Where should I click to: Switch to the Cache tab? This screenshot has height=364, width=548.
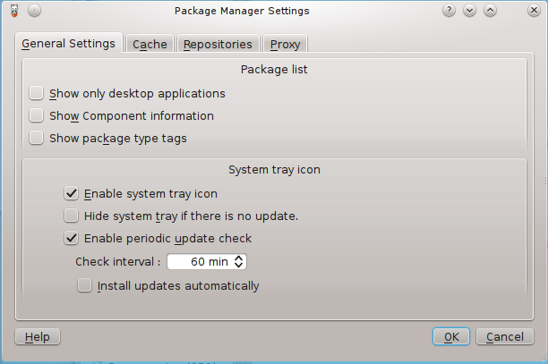[150, 44]
